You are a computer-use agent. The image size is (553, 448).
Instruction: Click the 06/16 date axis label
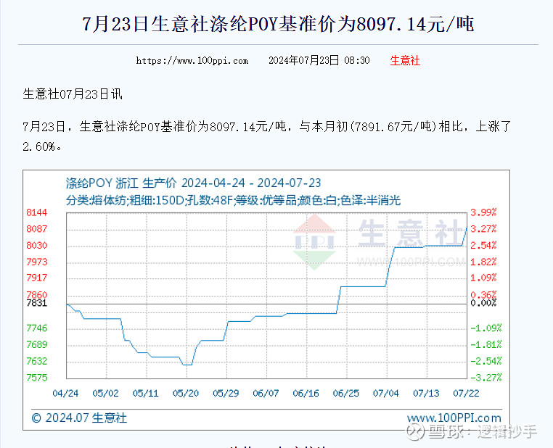306,393
